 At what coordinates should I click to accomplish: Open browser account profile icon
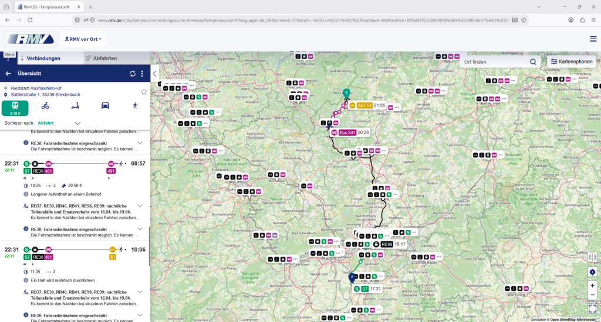570,20
